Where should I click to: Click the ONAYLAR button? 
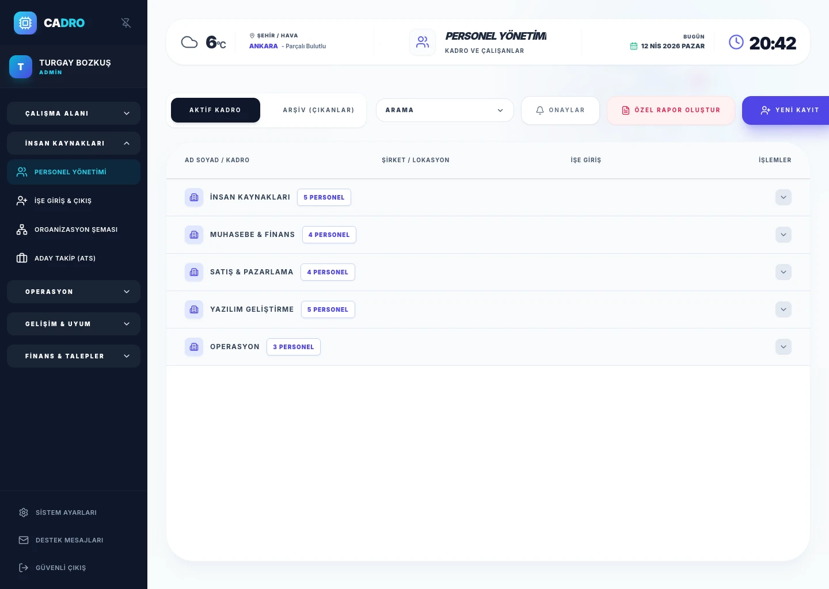560,110
